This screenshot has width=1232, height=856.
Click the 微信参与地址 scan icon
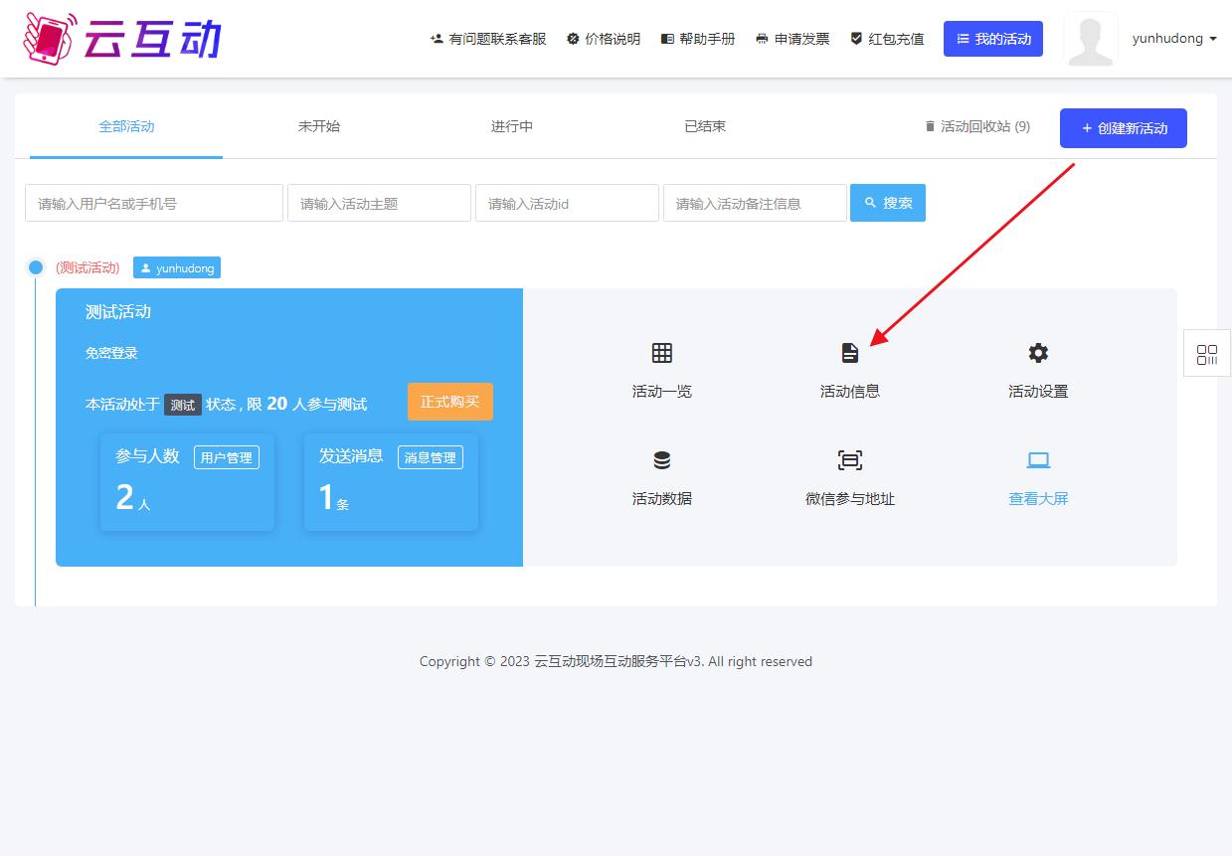tap(849, 460)
